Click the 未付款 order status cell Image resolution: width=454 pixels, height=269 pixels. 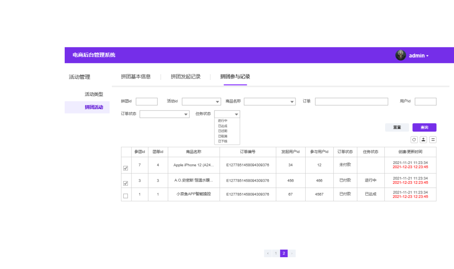pos(345,165)
